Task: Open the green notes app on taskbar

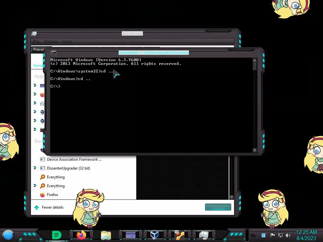Action: [x=56, y=235]
